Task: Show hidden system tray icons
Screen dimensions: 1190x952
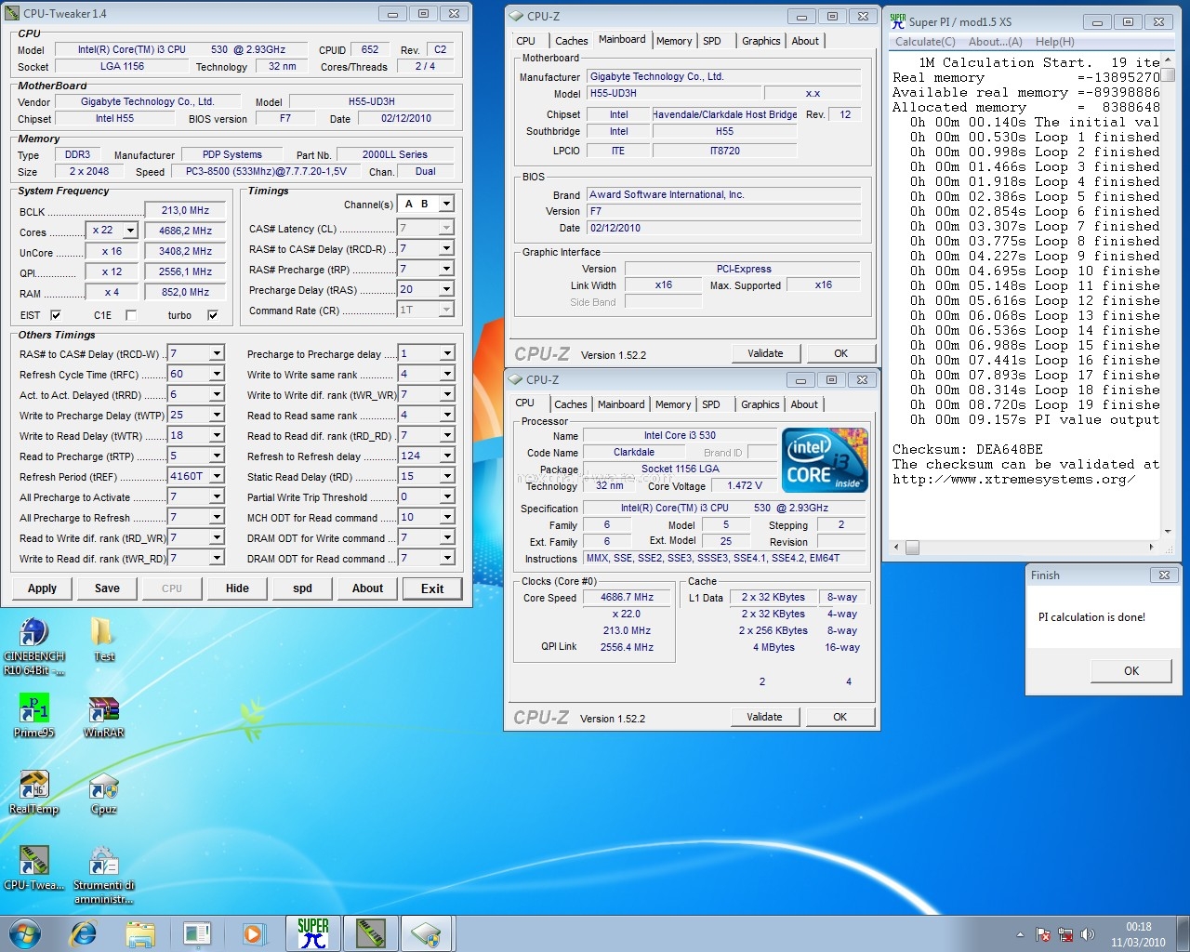Action: pyautogui.click(x=1021, y=934)
